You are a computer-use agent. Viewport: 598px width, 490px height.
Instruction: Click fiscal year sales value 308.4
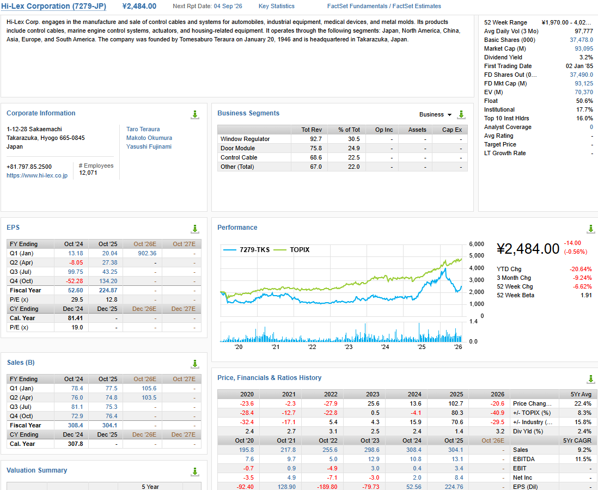coord(76,426)
